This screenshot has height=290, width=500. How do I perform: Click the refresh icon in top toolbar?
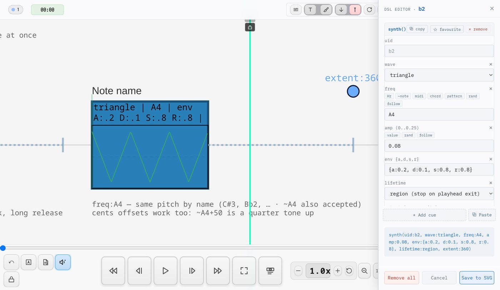(370, 10)
